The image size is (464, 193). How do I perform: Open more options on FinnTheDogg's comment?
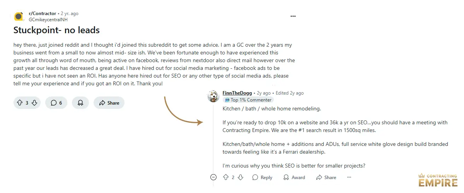pyautogui.click(x=349, y=177)
